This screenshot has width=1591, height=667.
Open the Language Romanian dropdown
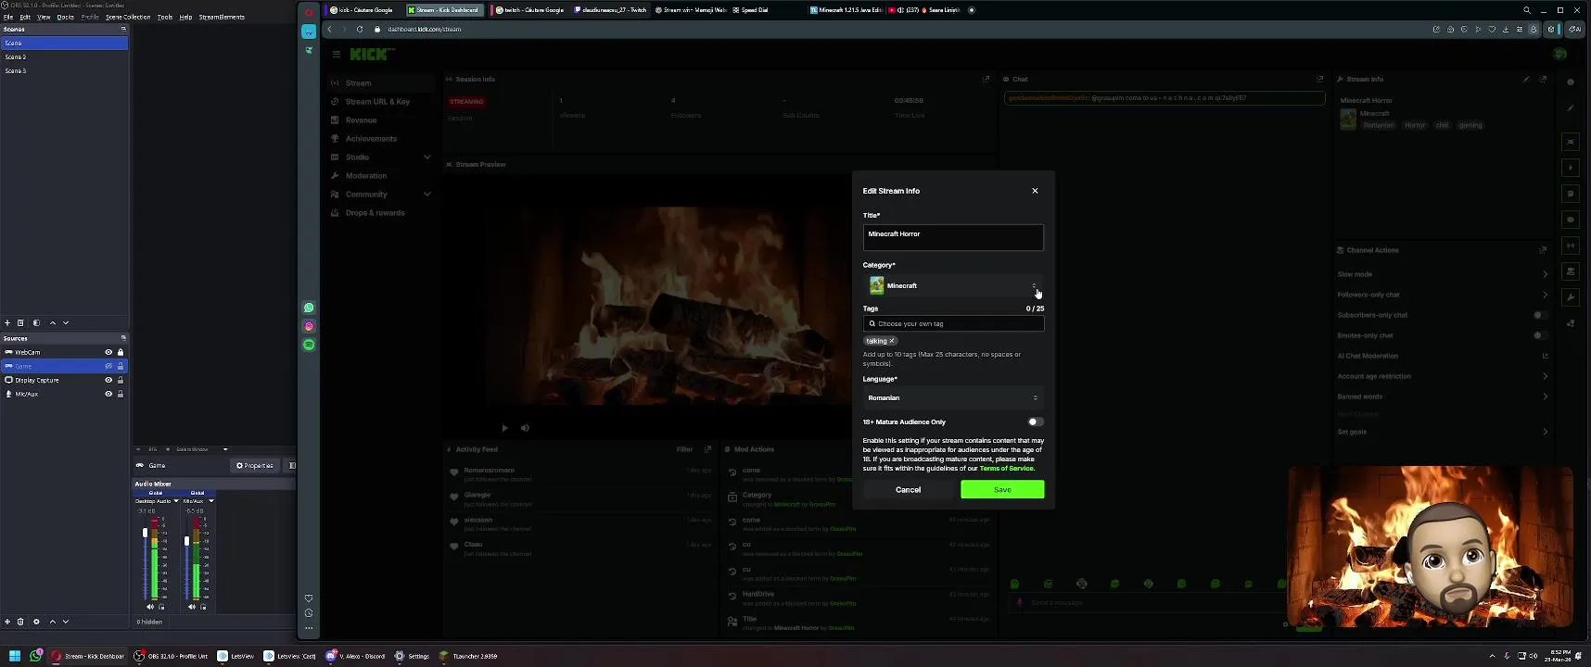pyautogui.click(x=953, y=397)
